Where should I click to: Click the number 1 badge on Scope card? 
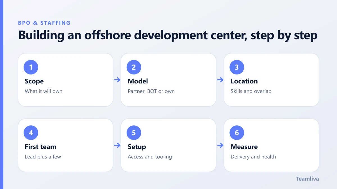[31, 67]
